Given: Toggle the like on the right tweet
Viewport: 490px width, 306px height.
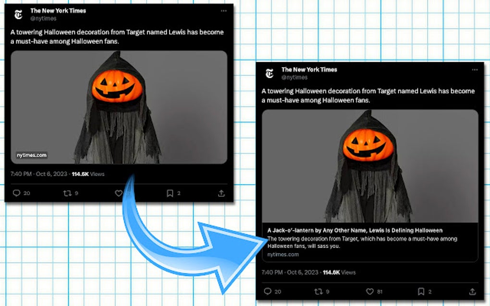Looking at the screenshot, I should 370,291.
